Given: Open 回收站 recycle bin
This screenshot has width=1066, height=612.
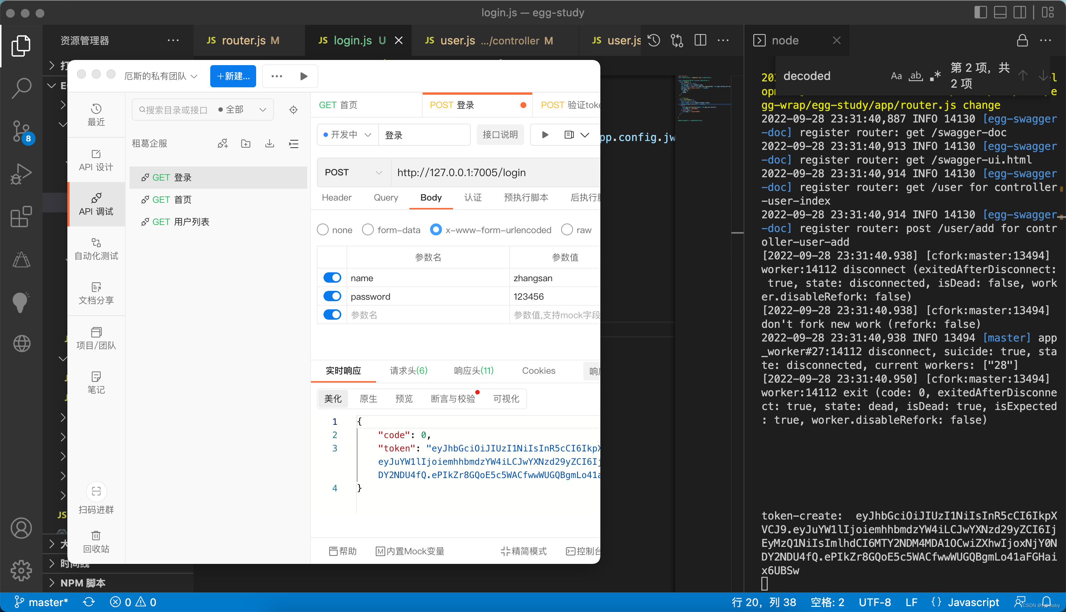Looking at the screenshot, I should click(96, 542).
